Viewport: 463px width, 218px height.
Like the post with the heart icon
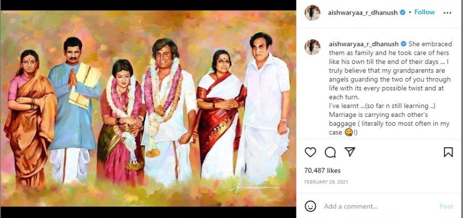(311, 152)
